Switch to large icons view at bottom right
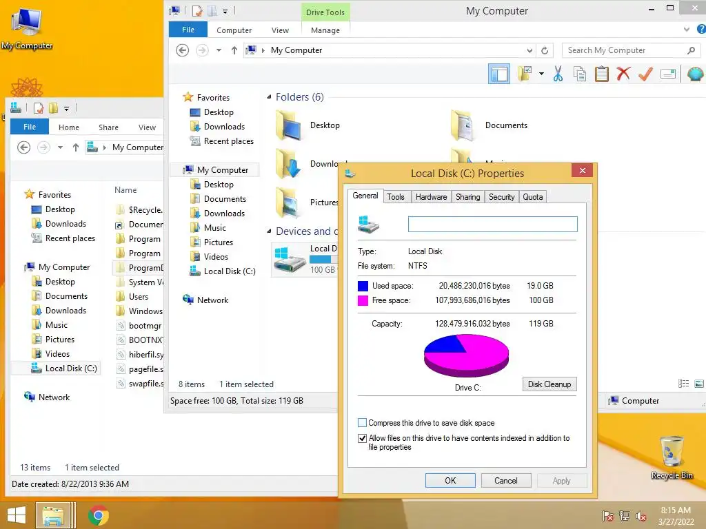This screenshot has height=529, width=706. pos(699,383)
